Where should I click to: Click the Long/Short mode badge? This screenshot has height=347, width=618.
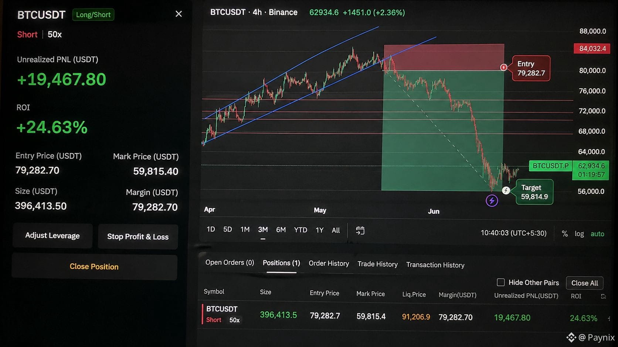93,15
